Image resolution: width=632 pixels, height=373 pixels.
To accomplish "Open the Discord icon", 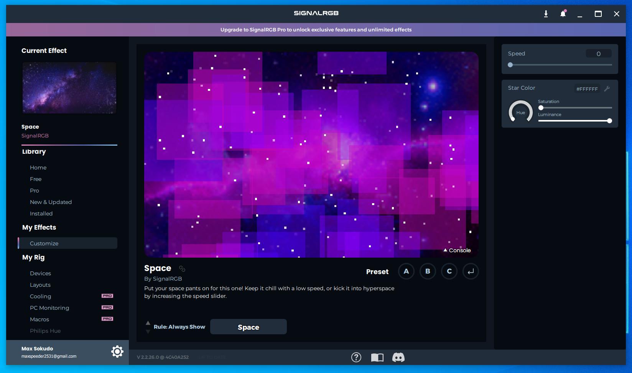I will tap(398, 357).
